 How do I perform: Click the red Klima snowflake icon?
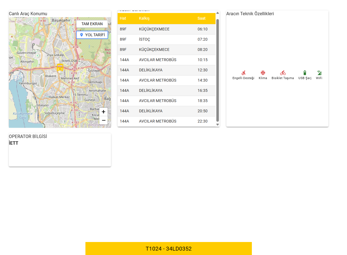coord(263,73)
